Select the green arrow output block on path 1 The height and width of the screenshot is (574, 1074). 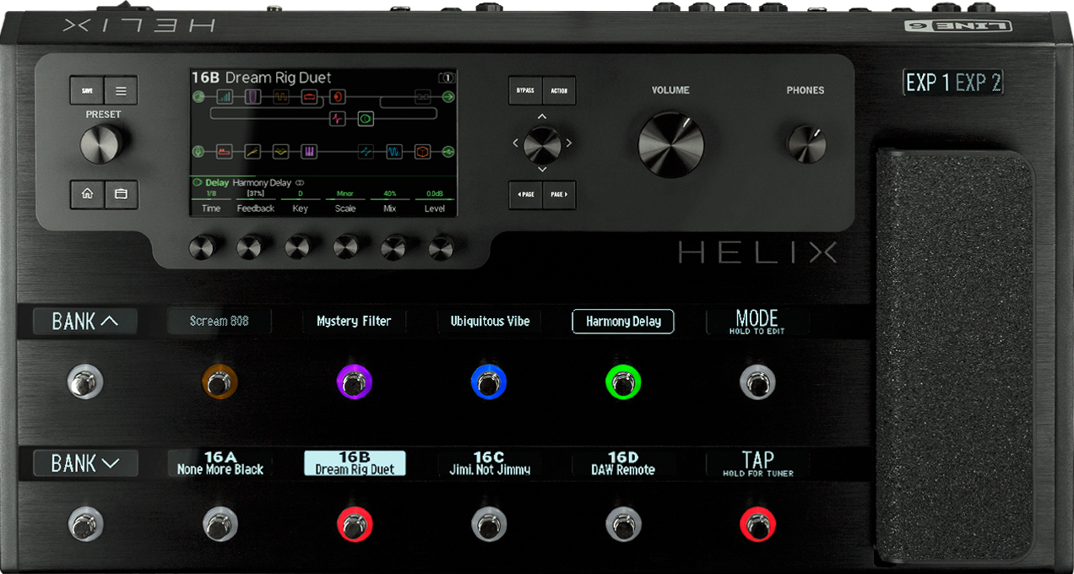coord(448,97)
